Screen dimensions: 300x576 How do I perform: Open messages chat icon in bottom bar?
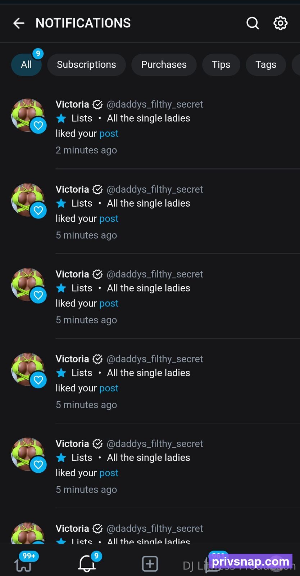click(213, 564)
